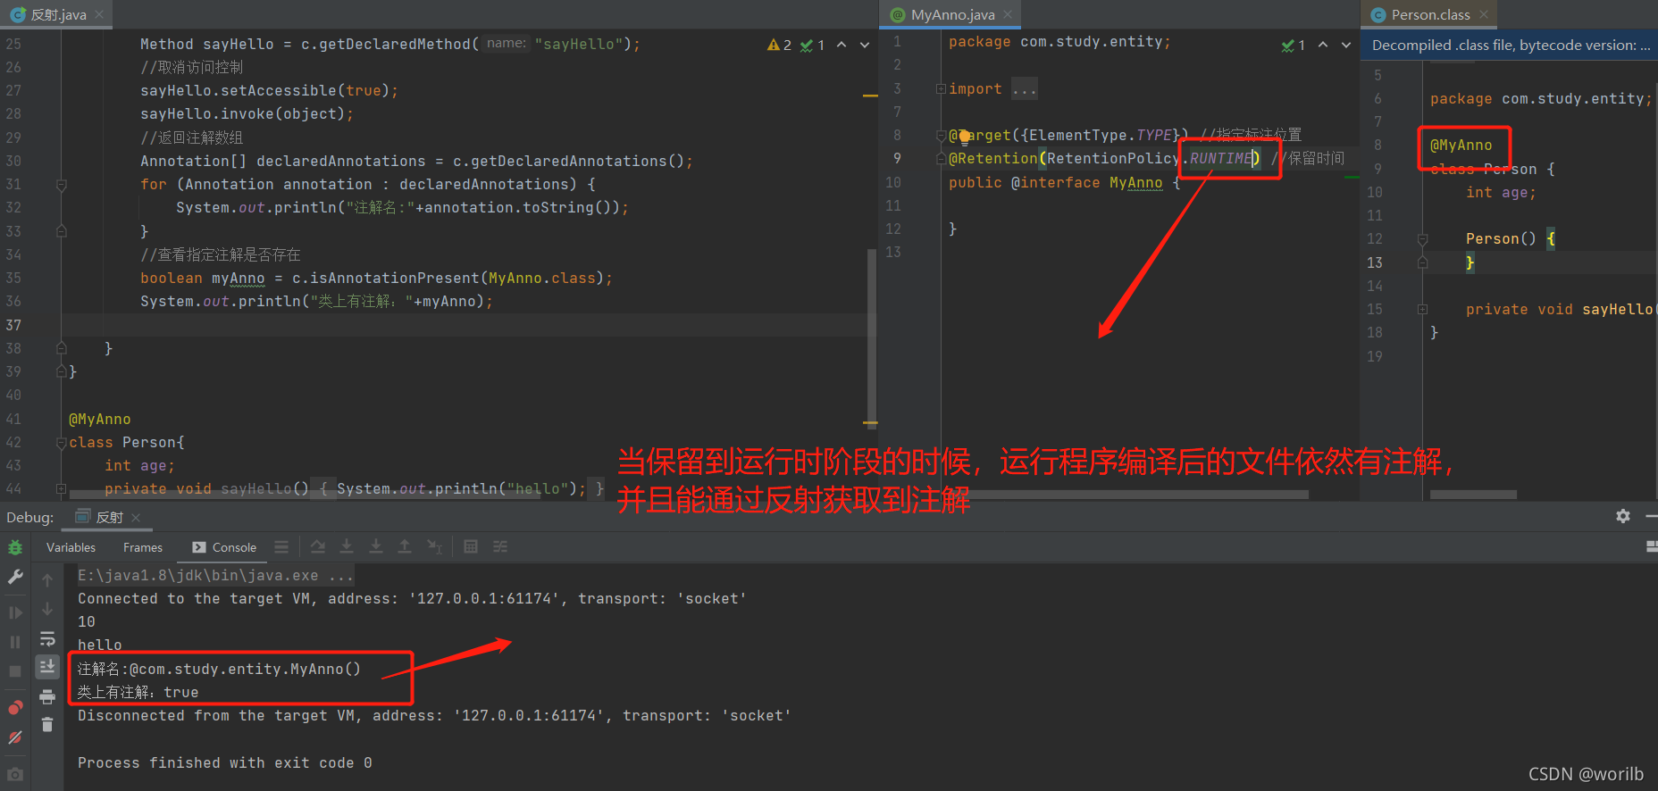Screen dimensions: 1658x791
Task: Toggle Soft-Wrap in the console
Action: (47, 638)
